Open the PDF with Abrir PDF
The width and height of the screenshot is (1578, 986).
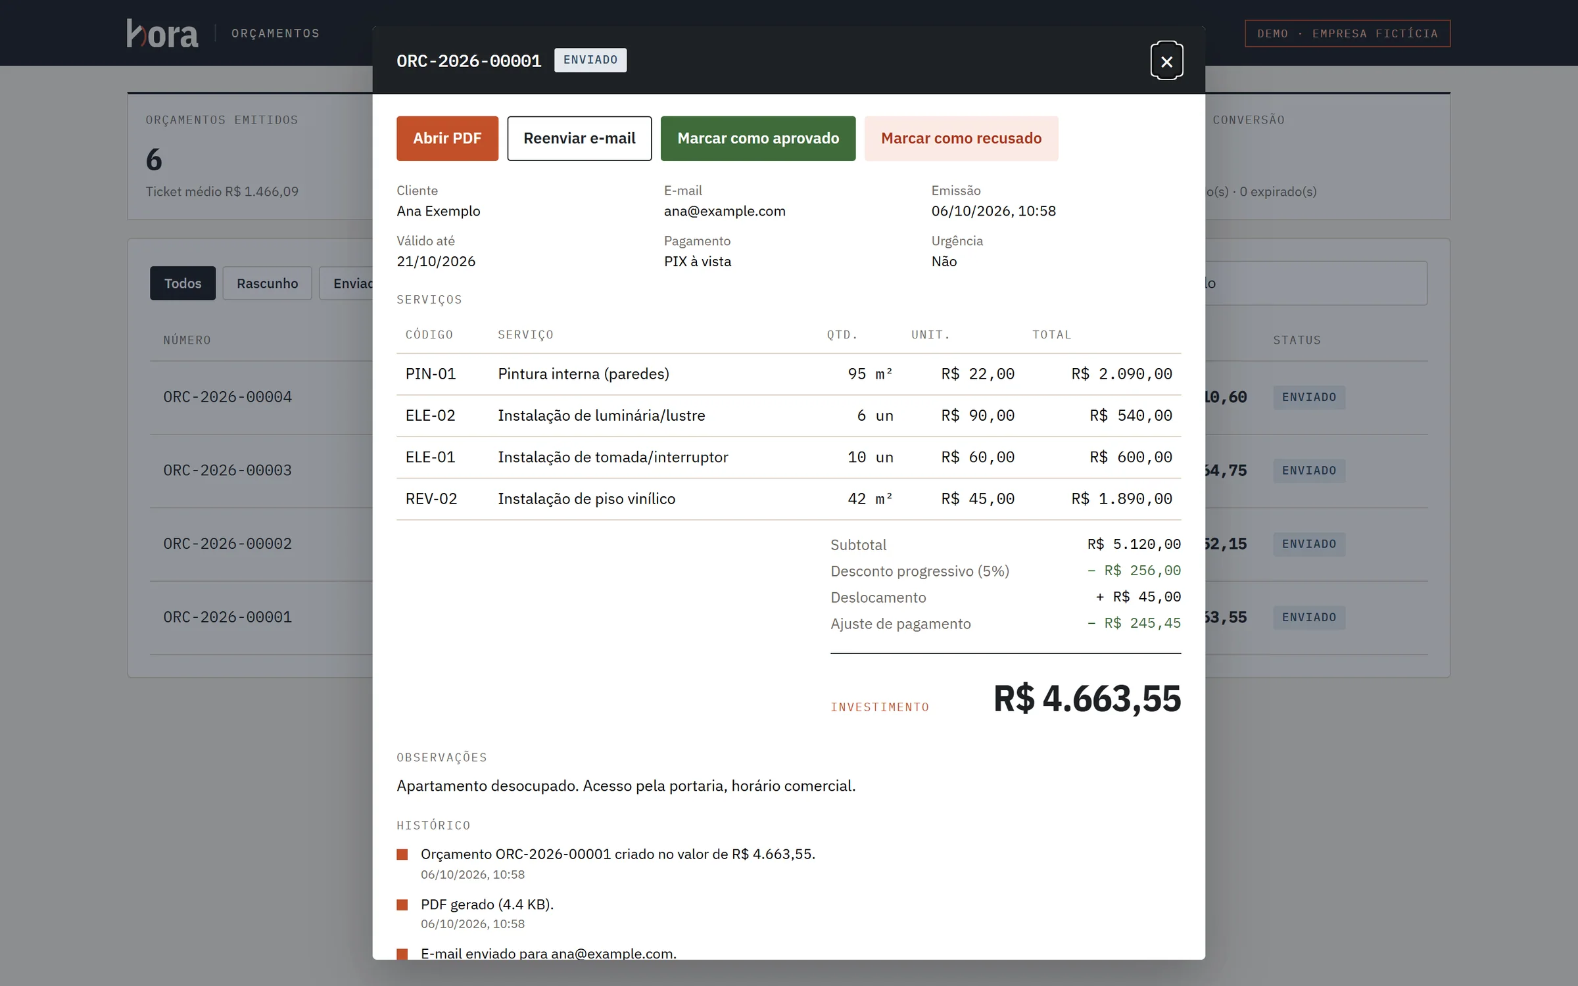pyautogui.click(x=447, y=138)
